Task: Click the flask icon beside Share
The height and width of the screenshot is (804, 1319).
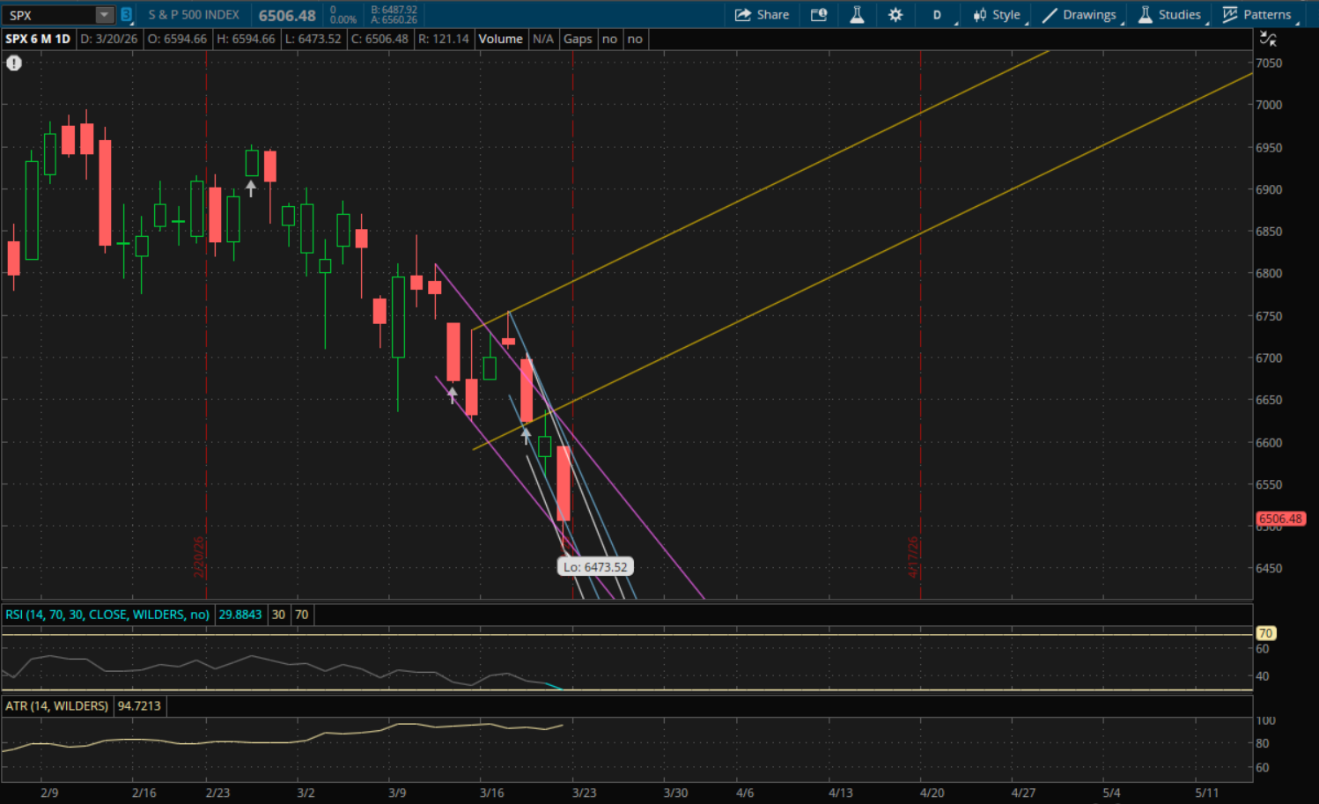Action: pos(857,15)
